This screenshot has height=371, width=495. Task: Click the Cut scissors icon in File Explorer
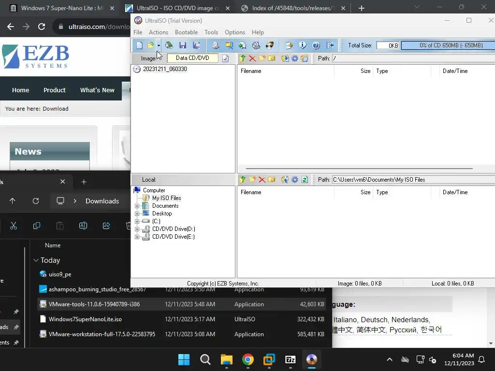[x=13, y=226]
